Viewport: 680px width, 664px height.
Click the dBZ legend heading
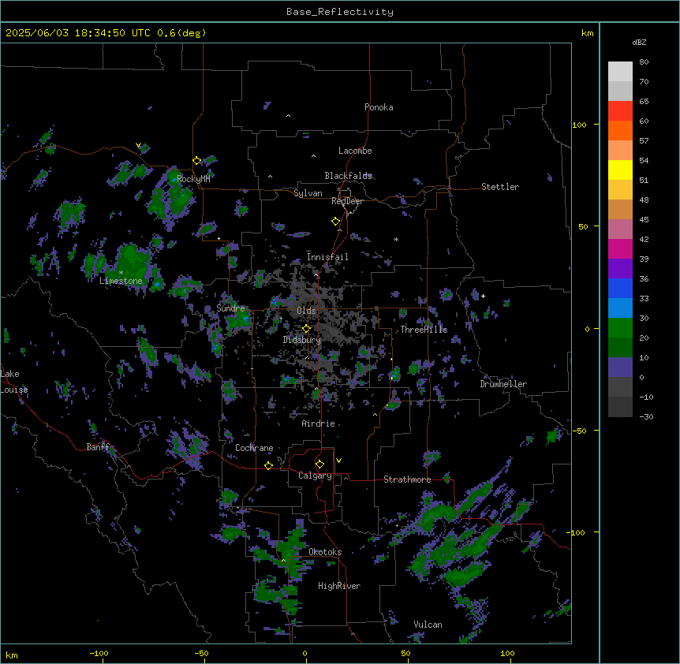[x=639, y=42]
